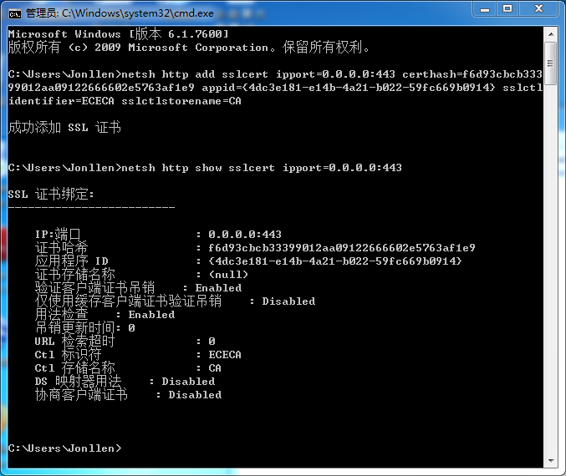Click 'Disabled' next to DS 映射器用法

[x=188, y=381]
